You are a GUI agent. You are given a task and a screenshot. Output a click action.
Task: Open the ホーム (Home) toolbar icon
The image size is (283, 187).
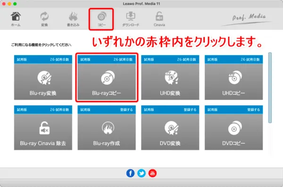click(16, 19)
